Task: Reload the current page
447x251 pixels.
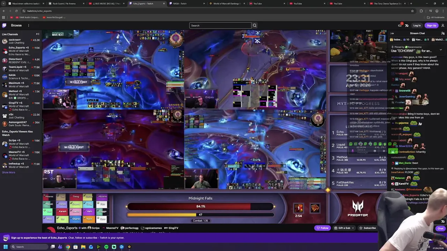Action: (17, 11)
